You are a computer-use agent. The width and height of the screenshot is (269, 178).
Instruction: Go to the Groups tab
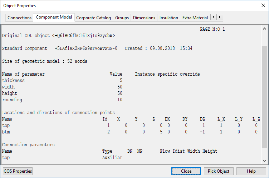click(122, 17)
